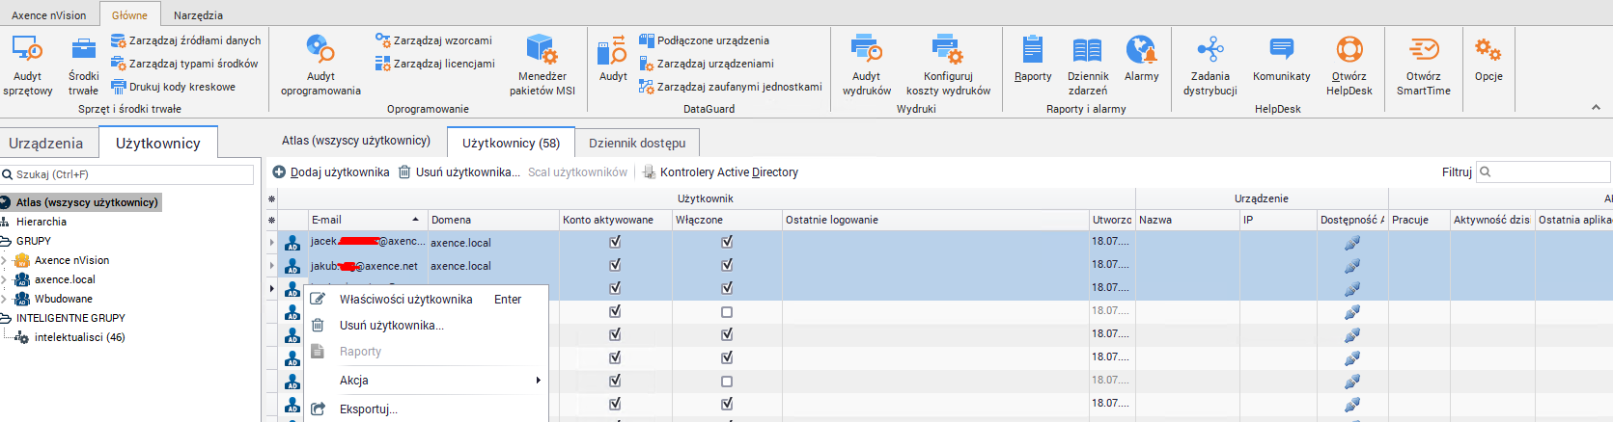
Task: Open Środki trwałe
Action: coord(84,66)
